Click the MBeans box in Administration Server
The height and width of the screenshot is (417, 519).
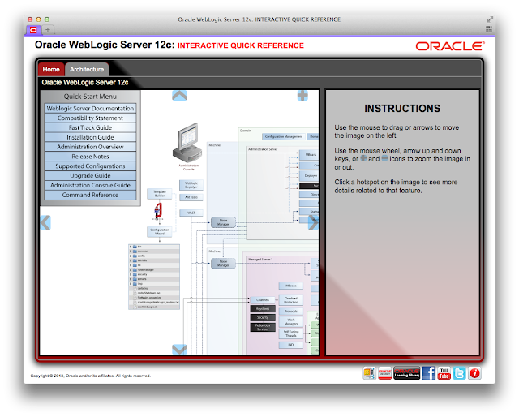pos(308,155)
